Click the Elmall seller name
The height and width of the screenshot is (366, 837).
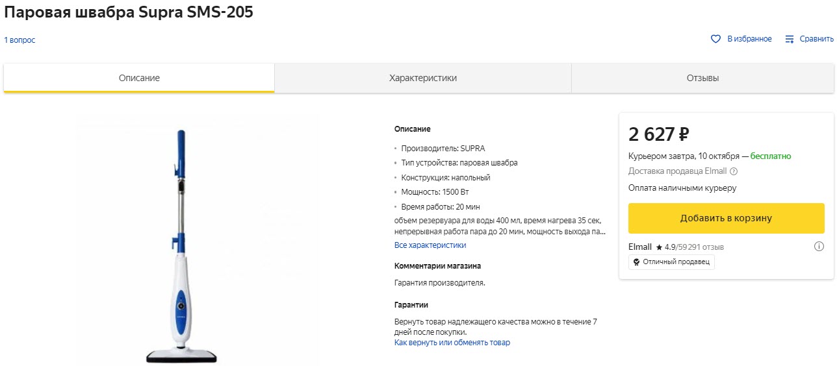(x=640, y=247)
